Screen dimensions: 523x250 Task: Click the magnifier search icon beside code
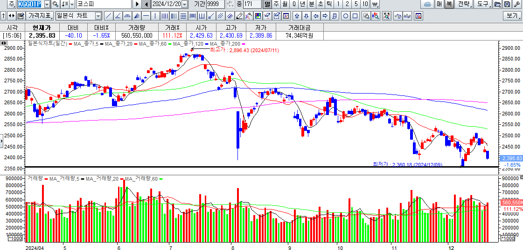pyautogui.click(x=54, y=4)
